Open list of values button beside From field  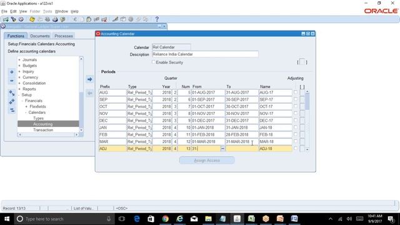[222, 149]
